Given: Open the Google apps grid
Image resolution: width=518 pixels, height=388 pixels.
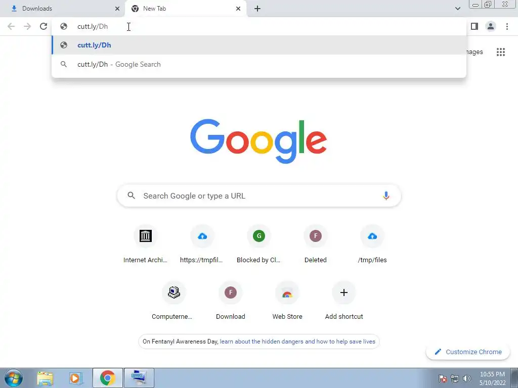Looking at the screenshot, I should point(500,52).
